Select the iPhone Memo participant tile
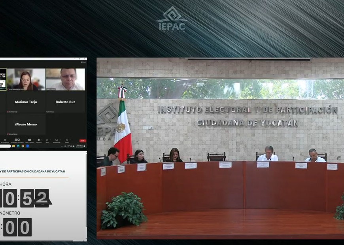344x245 pixels. tap(26, 124)
